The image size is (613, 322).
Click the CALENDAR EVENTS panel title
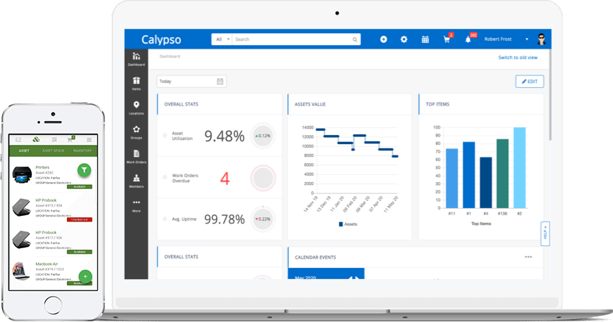pyautogui.click(x=315, y=257)
